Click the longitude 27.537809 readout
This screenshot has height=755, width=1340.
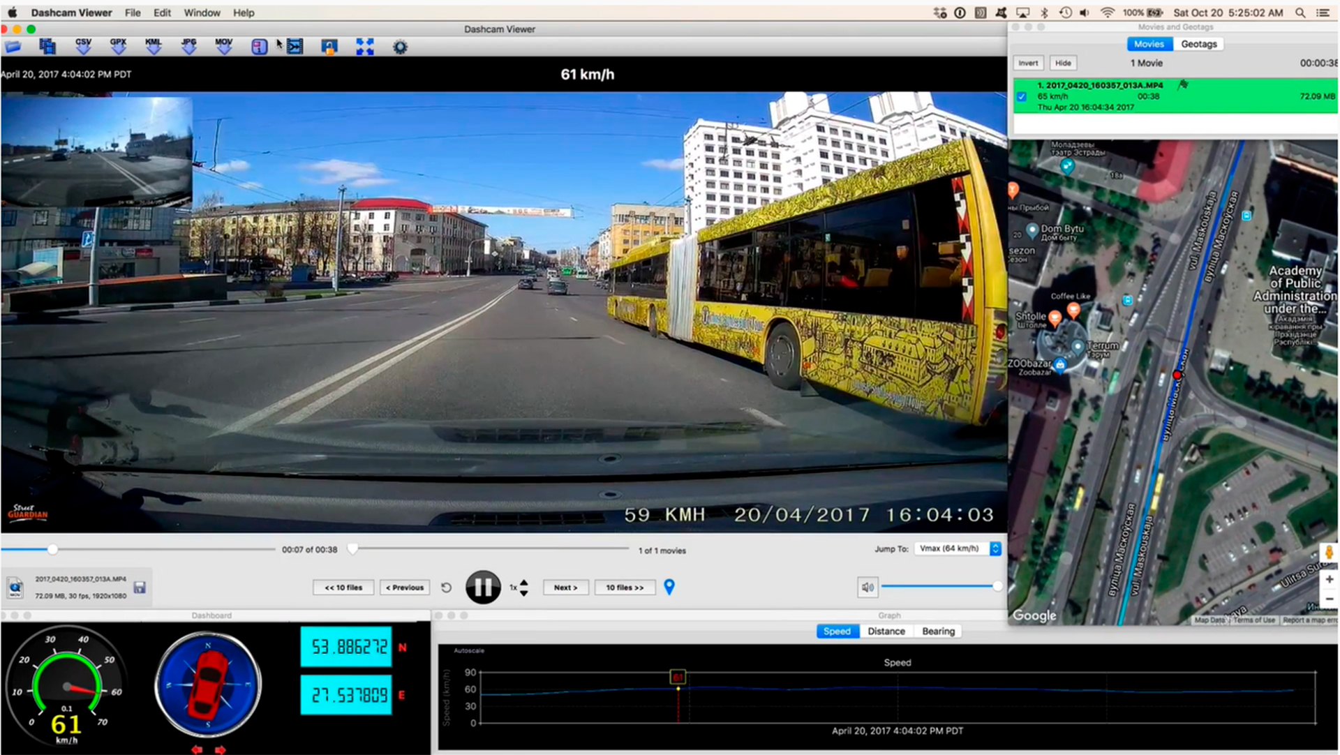(346, 695)
